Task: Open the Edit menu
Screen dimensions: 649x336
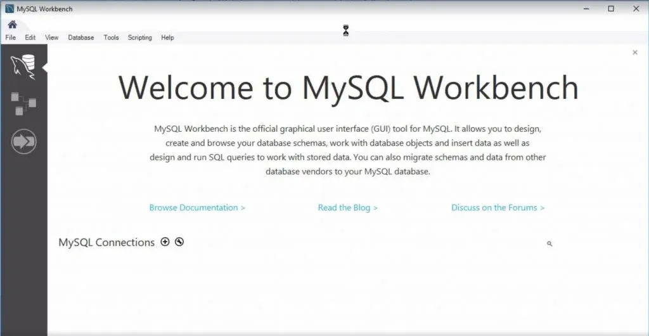Action: pyautogui.click(x=30, y=37)
